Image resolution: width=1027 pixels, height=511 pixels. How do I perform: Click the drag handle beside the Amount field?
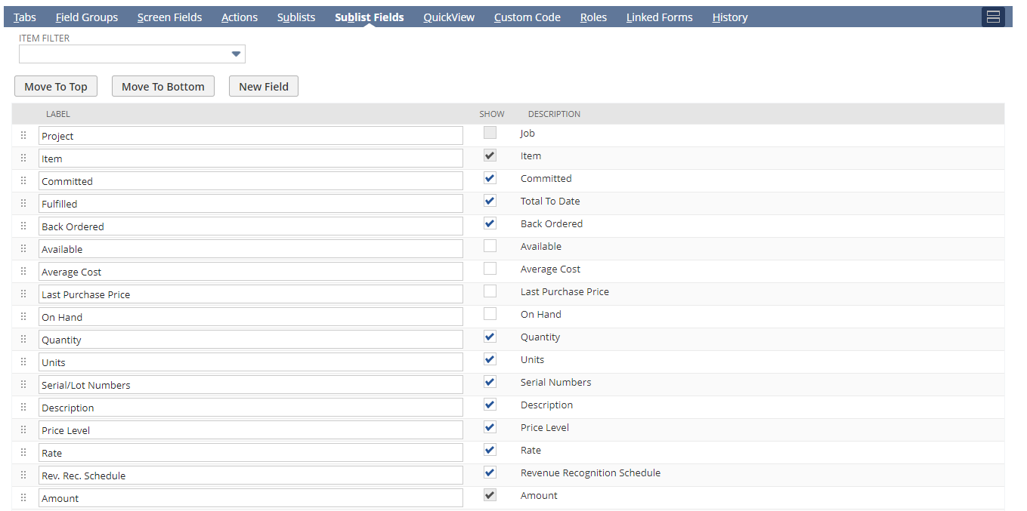pos(23,497)
